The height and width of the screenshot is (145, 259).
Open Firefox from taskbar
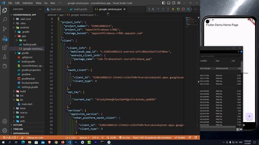click(x=63, y=142)
